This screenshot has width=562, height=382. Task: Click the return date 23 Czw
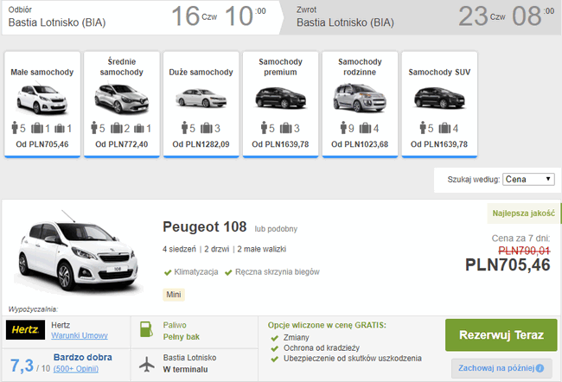(482, 16)
